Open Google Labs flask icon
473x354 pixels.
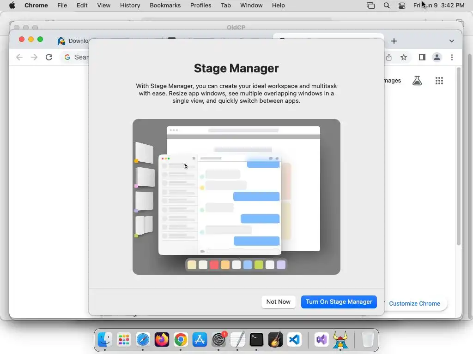click(x=417, y=81)
